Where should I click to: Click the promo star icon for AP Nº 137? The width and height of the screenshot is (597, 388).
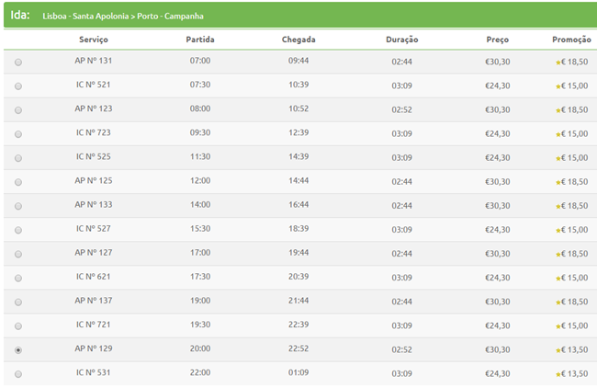558,302
